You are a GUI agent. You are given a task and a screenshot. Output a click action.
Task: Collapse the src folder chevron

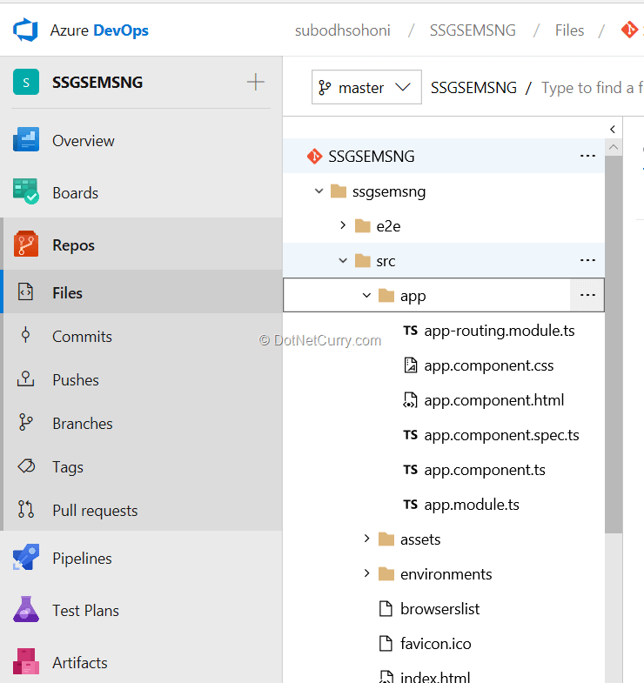pyautogui.click(x=343, y=260)
